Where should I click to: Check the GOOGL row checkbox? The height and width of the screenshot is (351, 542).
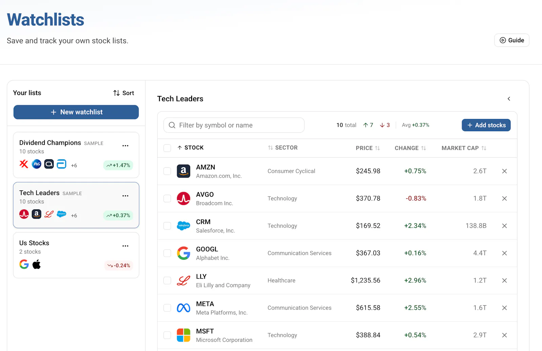coord(167,253)
